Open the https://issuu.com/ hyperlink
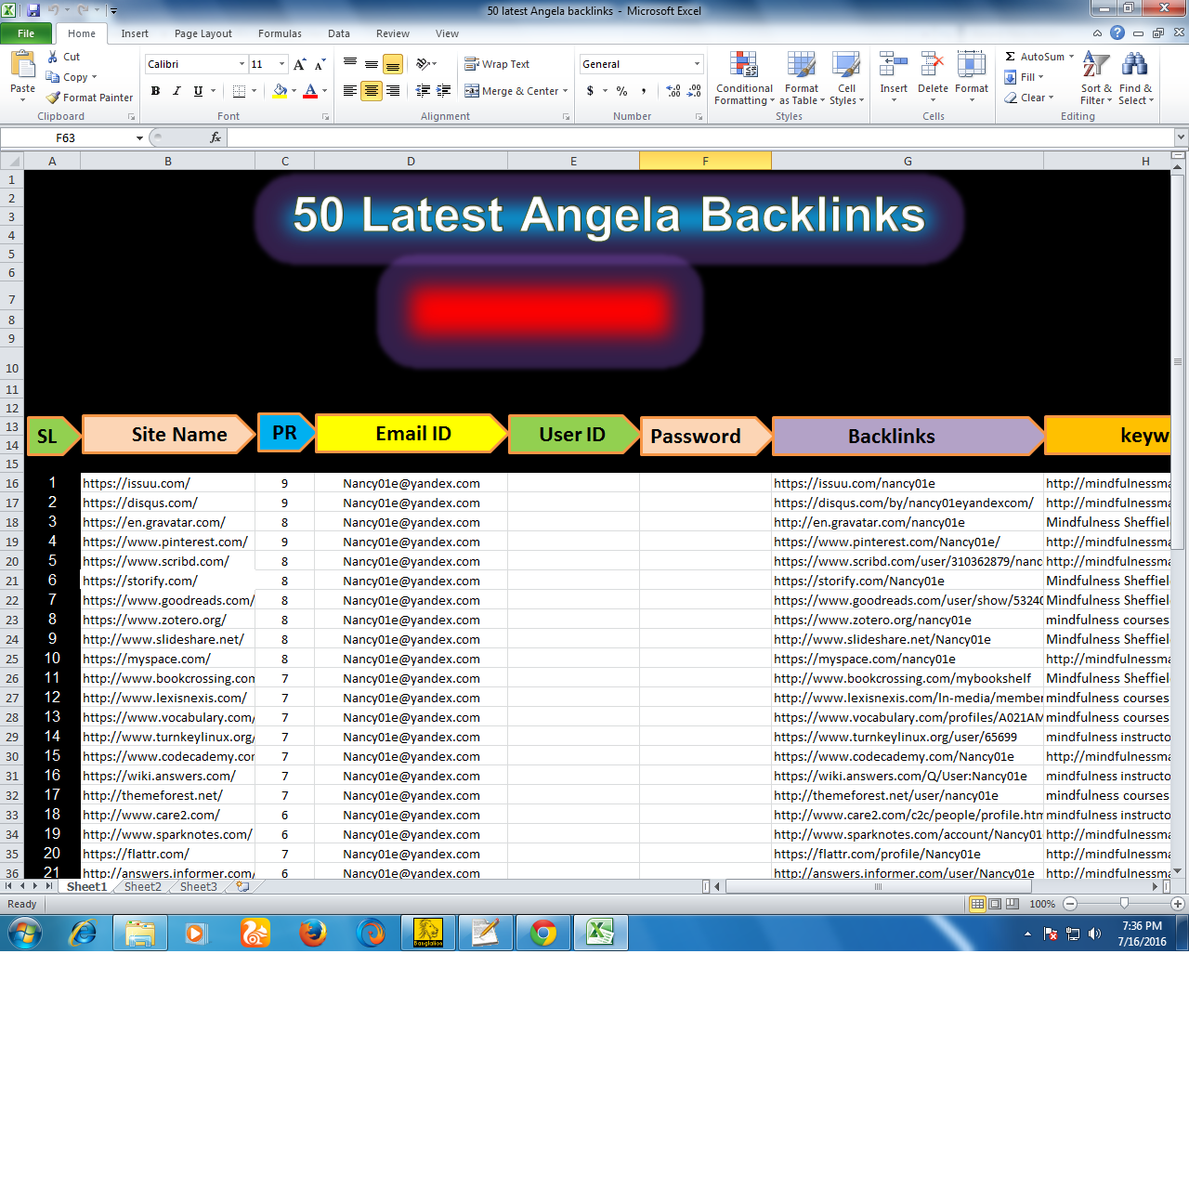 pyautogui.click(x=136, y=483)
